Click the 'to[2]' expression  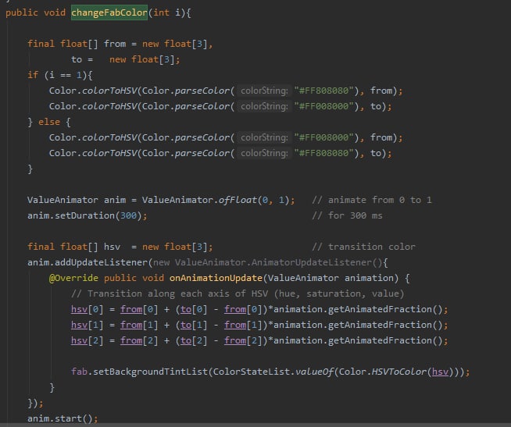coord(194,340)
